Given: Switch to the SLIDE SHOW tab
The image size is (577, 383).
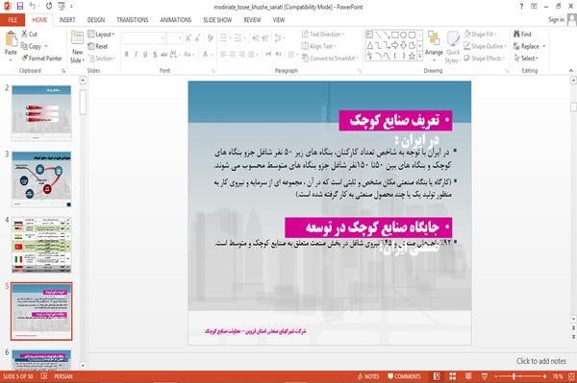Looking at the screenshot, I should [x=217, y=20].
